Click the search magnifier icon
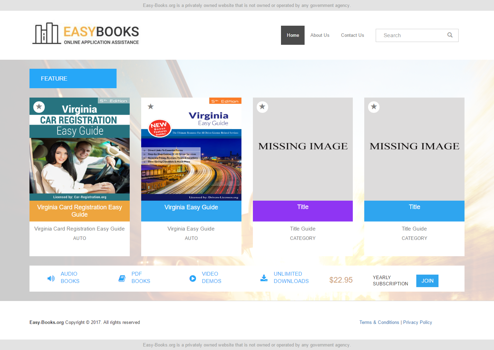The image size is (494, 350). tap(450, 35)
